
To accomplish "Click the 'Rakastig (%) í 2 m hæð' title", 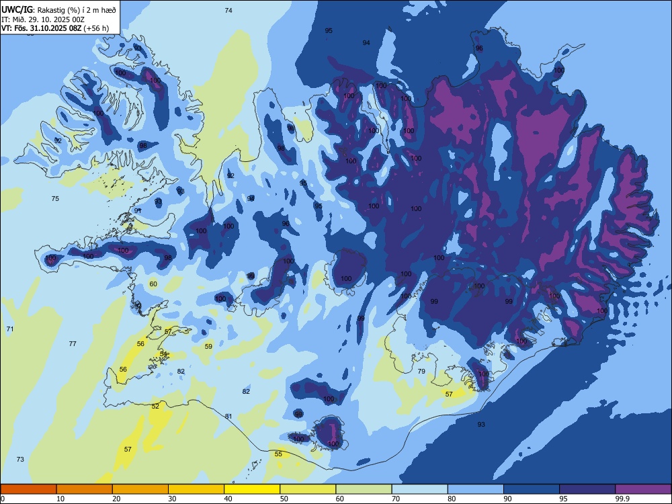I will (77, 9).
